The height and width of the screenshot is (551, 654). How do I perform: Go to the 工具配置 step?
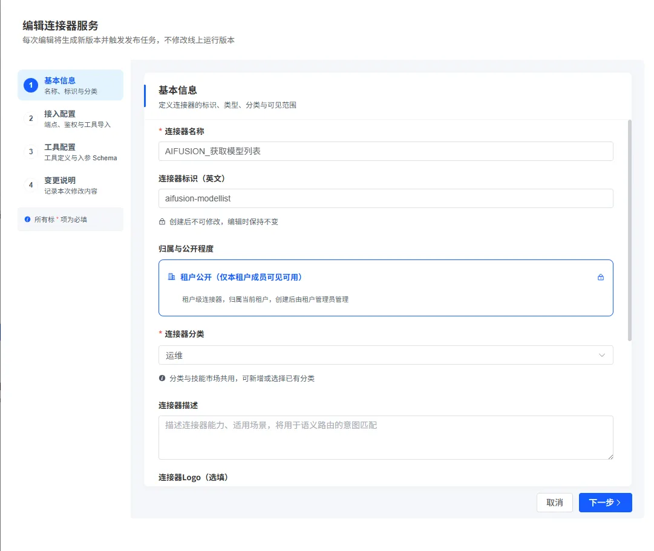[71, 152]
